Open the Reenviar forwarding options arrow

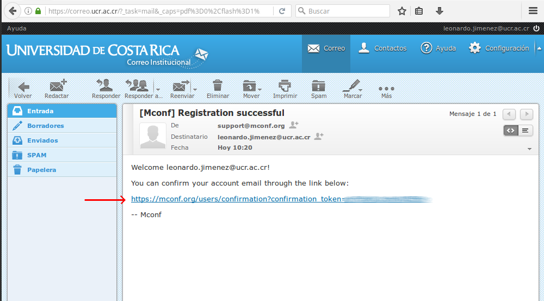point(195,89)
